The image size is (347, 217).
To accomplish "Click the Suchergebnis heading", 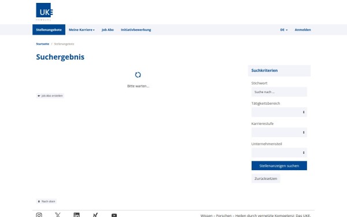I will [x=60, y=57].
